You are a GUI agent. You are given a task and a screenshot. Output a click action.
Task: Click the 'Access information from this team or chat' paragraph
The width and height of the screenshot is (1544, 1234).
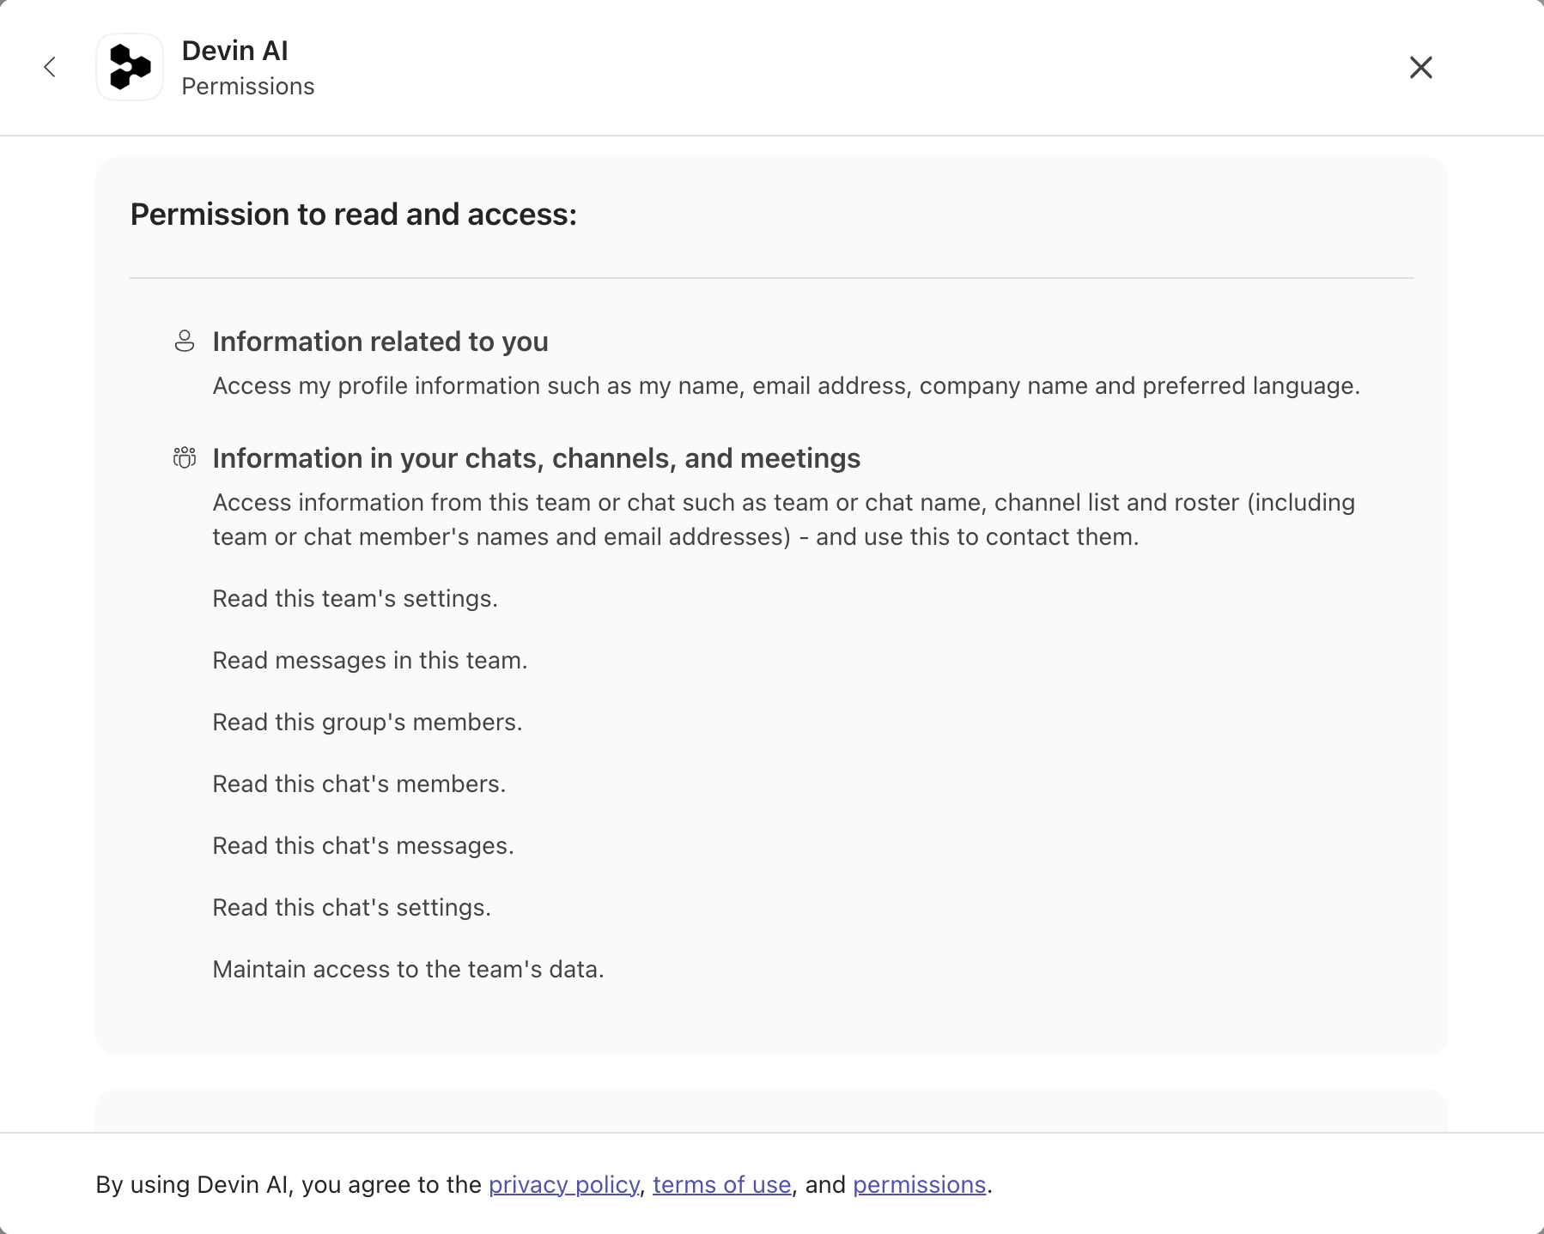(x=784, y=520)
